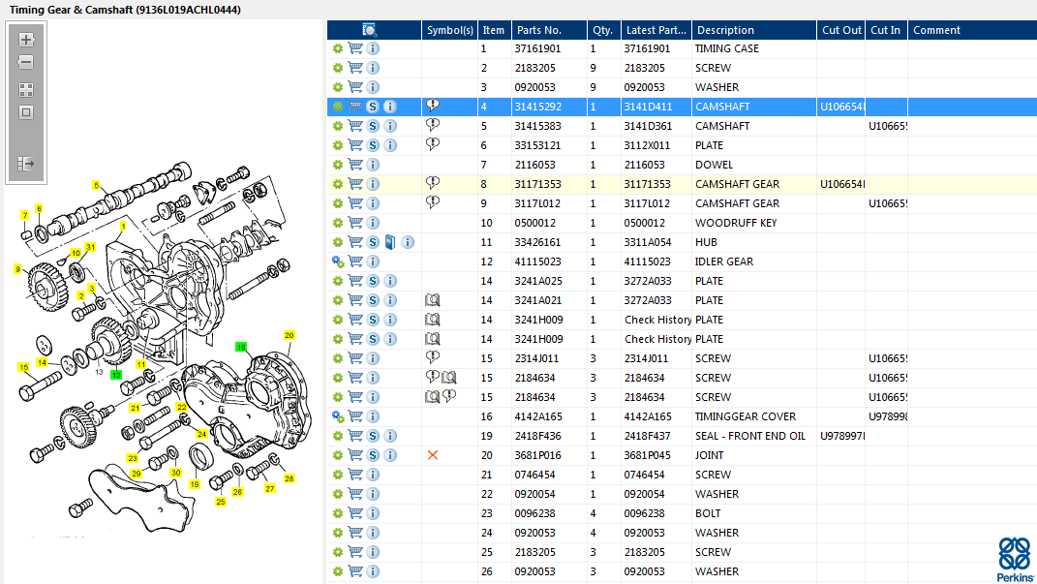Click double-gear assembly icon for IDLER GEAR
Screen dimensions: 1037x584
coord(338,261)
